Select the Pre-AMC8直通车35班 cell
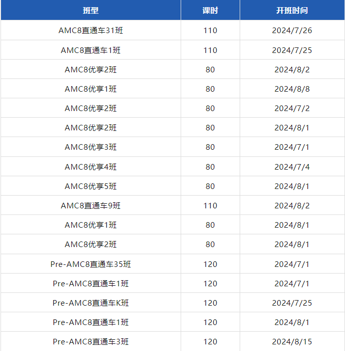This screenshot has height=351, width=345. tap(91, 264)
